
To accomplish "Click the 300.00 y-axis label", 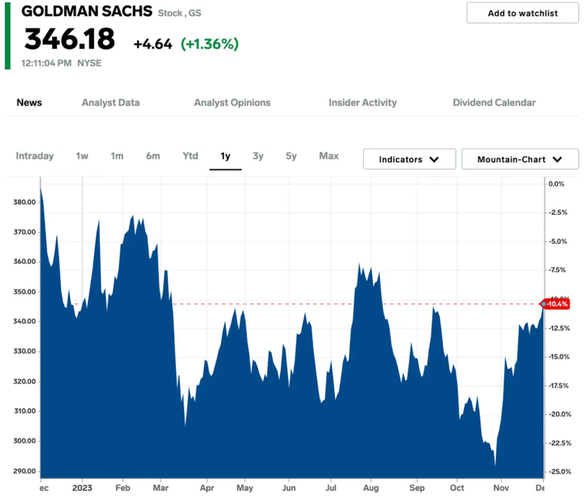I will coord(25,441).
